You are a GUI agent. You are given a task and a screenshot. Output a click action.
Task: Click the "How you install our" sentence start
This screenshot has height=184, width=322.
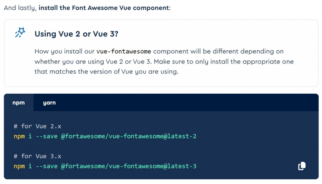pos(64,51)
